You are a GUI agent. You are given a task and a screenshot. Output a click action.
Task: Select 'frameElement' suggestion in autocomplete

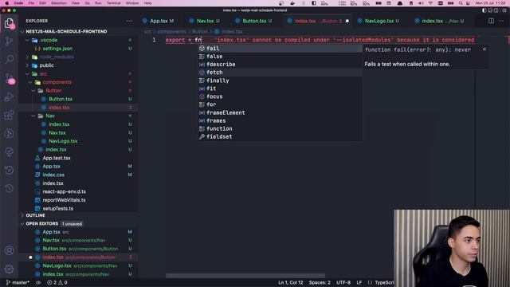pos(280,112)
